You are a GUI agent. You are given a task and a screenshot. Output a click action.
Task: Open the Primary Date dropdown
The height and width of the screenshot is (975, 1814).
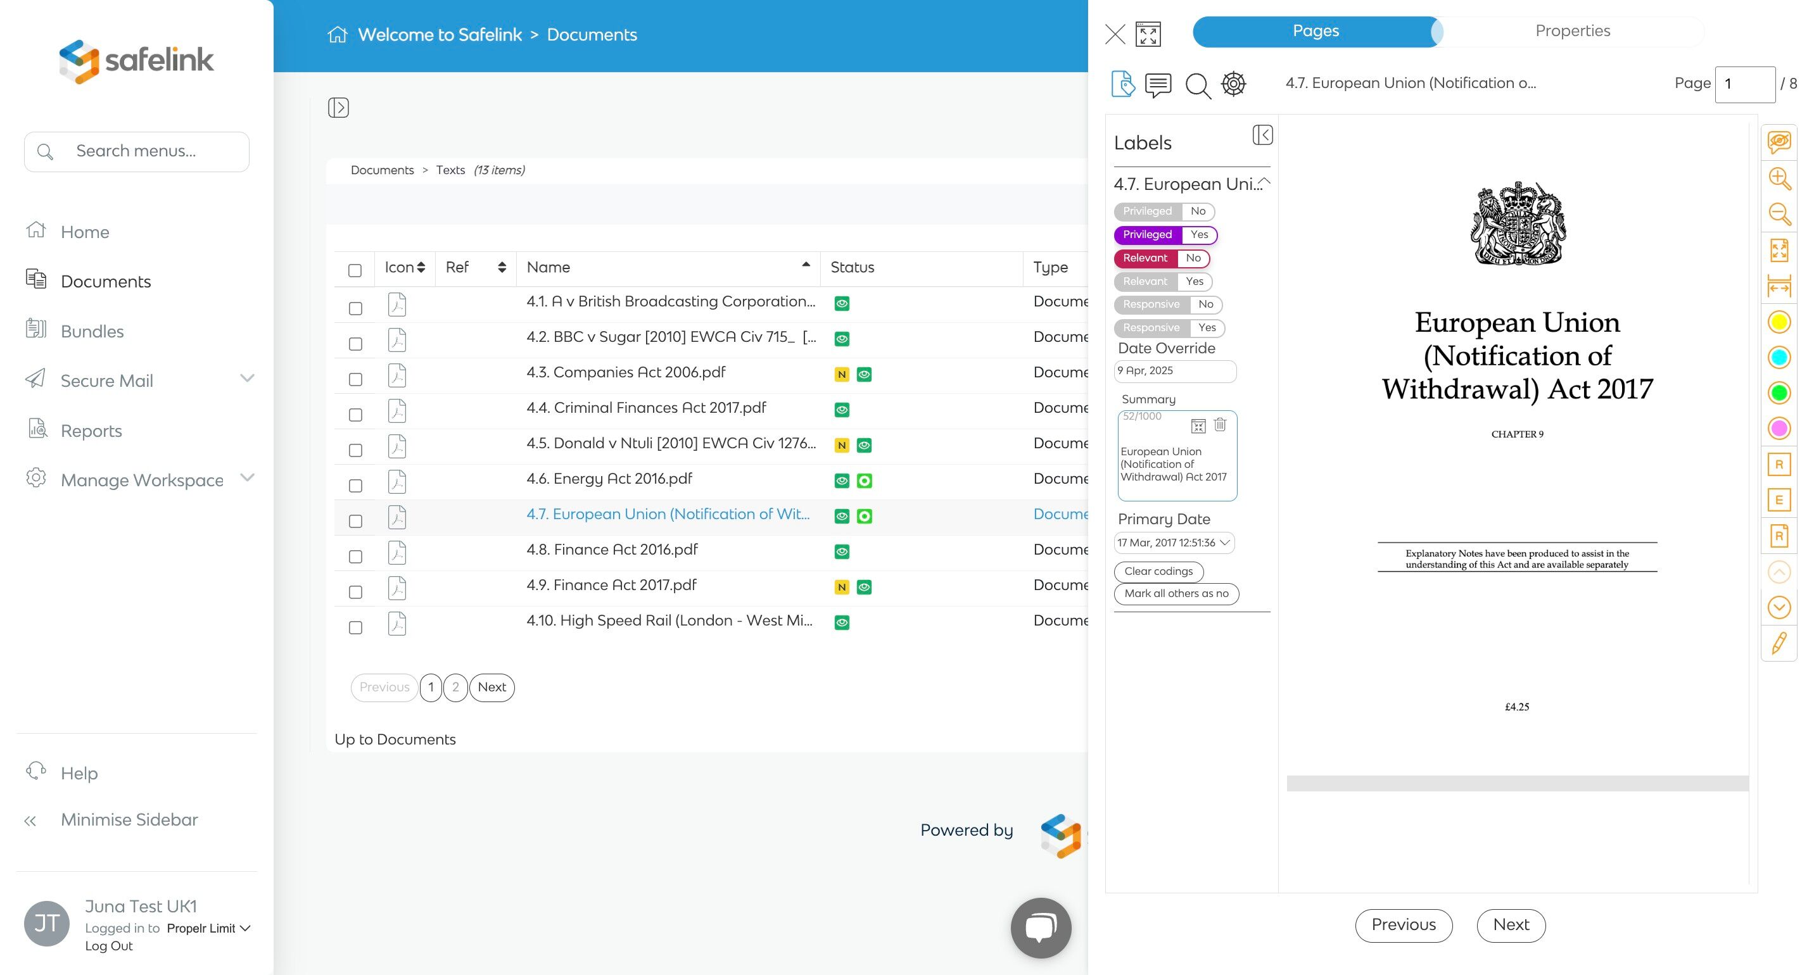[1174, 543]
